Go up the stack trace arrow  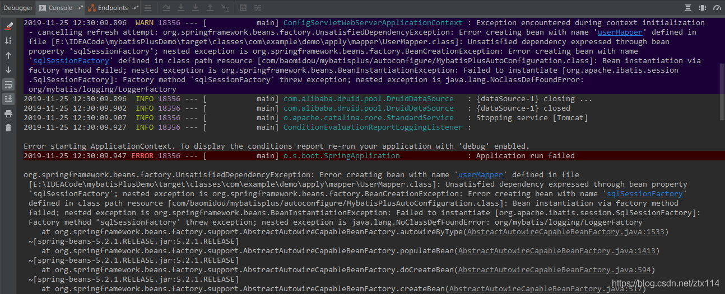click(8, 55)
